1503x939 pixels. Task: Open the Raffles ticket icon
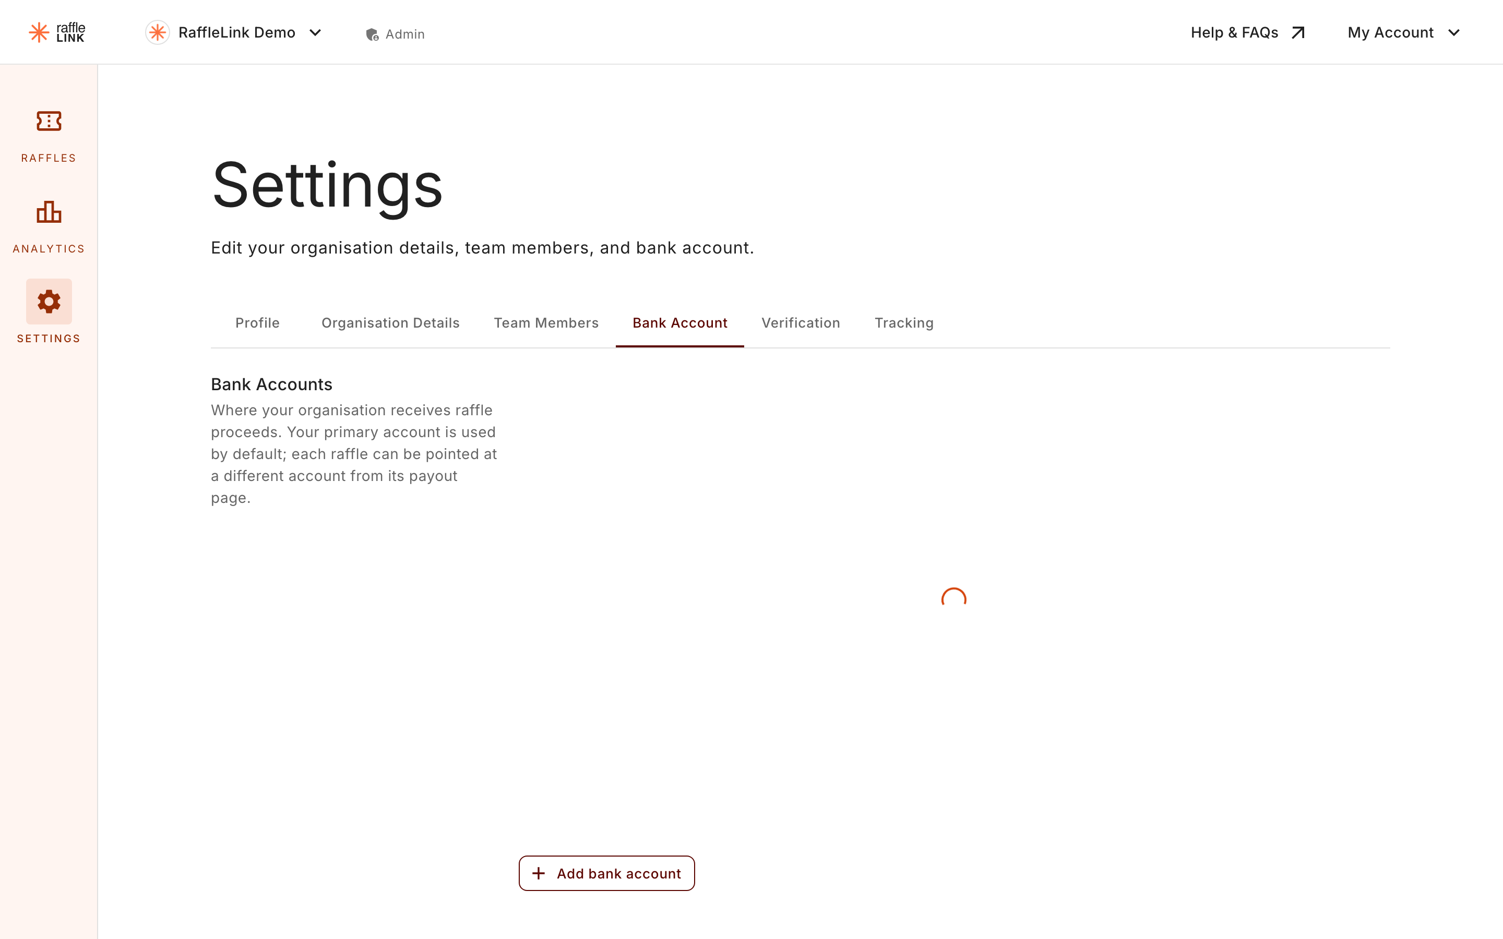coord(49,121)
